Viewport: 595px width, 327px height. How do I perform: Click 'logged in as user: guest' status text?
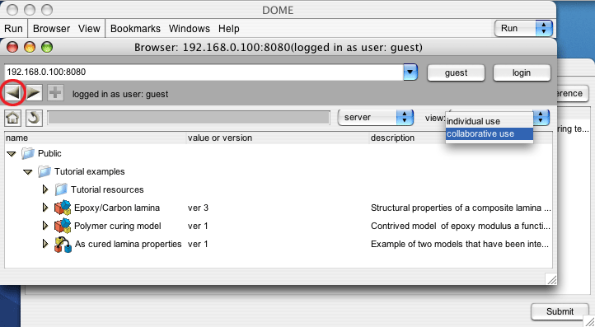[120, 94]
